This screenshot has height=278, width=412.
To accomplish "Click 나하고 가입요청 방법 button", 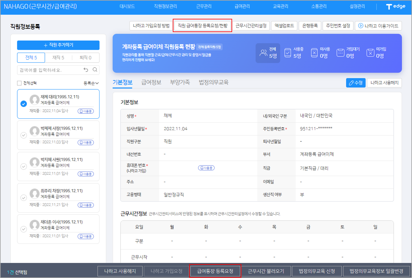I will pos(151,26).
